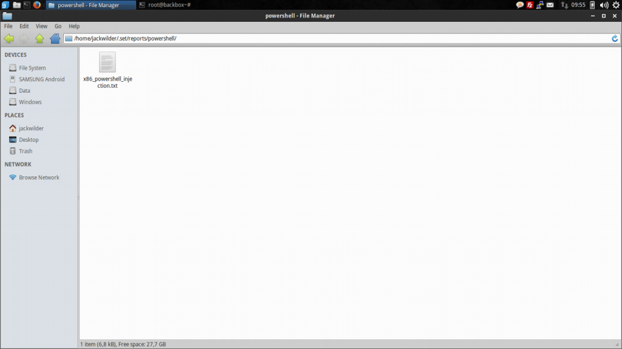The image size is (622, 349).
Task: Switch to root@backbox terminal taskbar button
Action: coord(165,5)
